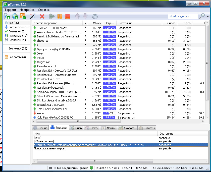Click the orange Pause torrent button
The image size is (211, 172).
(x=60, y=16)
